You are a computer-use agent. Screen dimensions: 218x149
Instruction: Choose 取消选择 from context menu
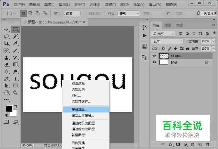coord(86,83)
